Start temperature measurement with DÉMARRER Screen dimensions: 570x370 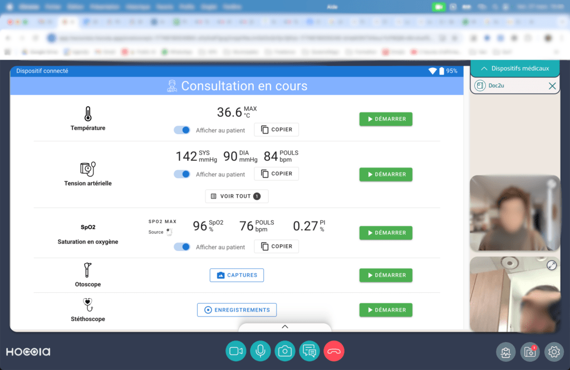coord(386,119)
